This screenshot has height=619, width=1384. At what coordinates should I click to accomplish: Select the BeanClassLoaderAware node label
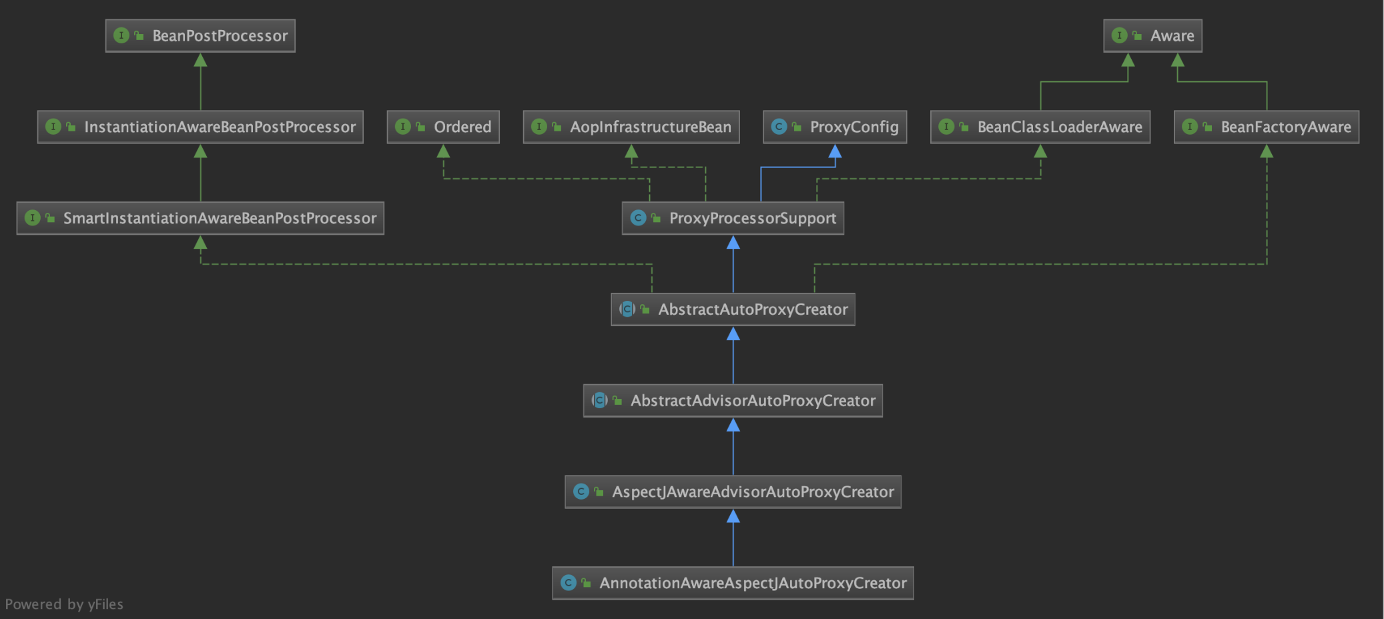[x=1059, y=127]
